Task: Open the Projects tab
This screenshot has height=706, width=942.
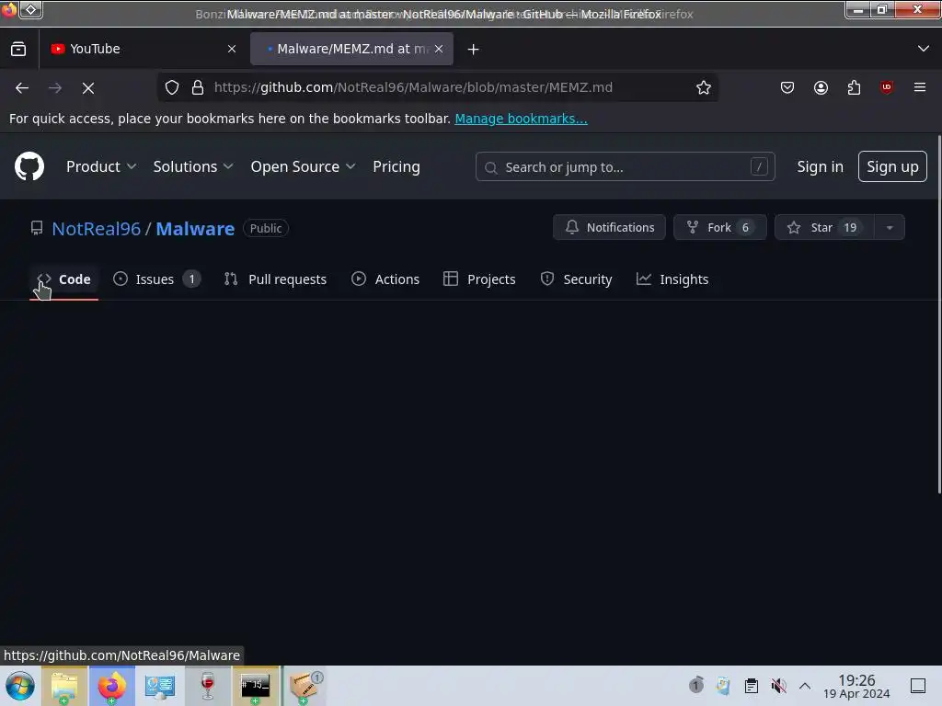Action: (479, 279)
